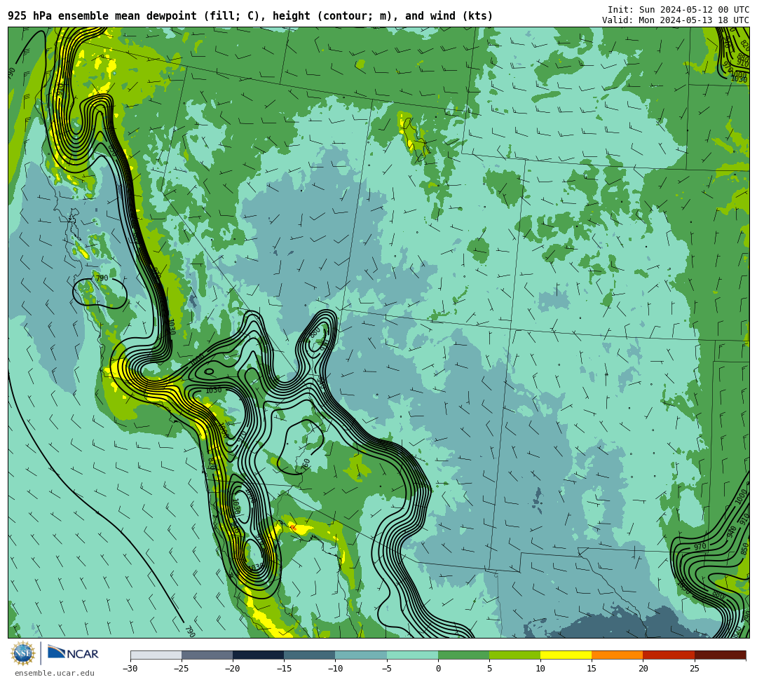Pick the slate -25 to -20 colorbar swatch
Image resolution: width=757 pixels, height=682 pixels.
(x=207, y=655)
